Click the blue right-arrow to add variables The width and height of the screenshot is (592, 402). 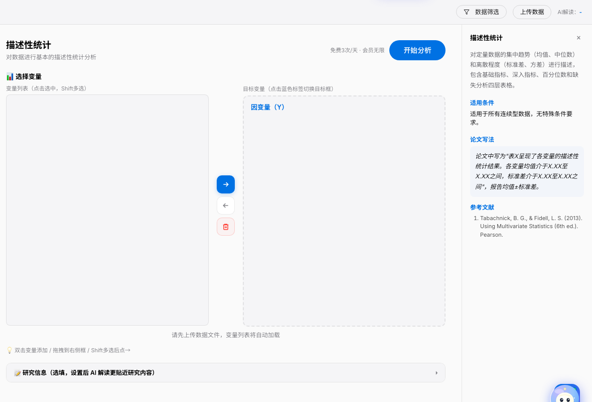[225, 184]
